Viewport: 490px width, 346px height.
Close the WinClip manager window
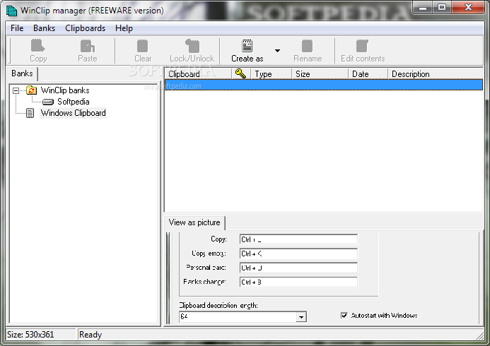pos(468,8)
